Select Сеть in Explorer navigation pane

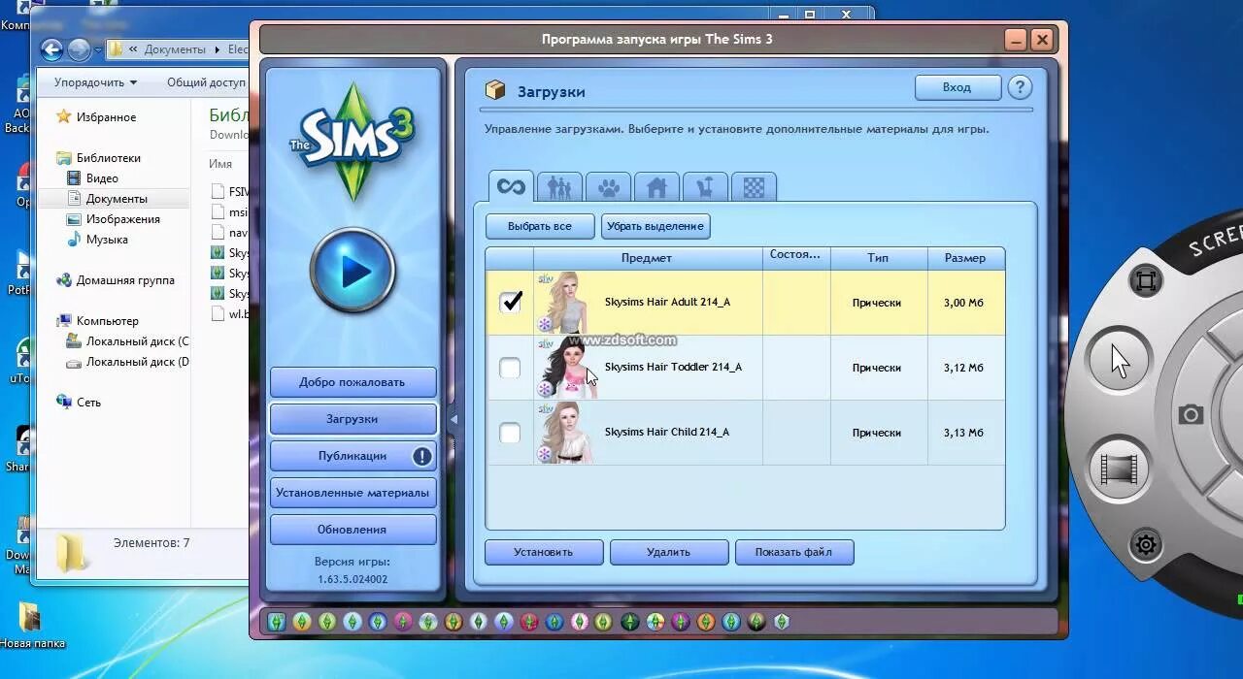88,403
